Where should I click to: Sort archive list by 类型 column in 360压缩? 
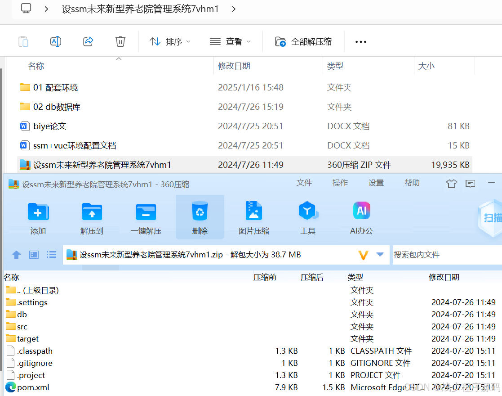point(355,277)
